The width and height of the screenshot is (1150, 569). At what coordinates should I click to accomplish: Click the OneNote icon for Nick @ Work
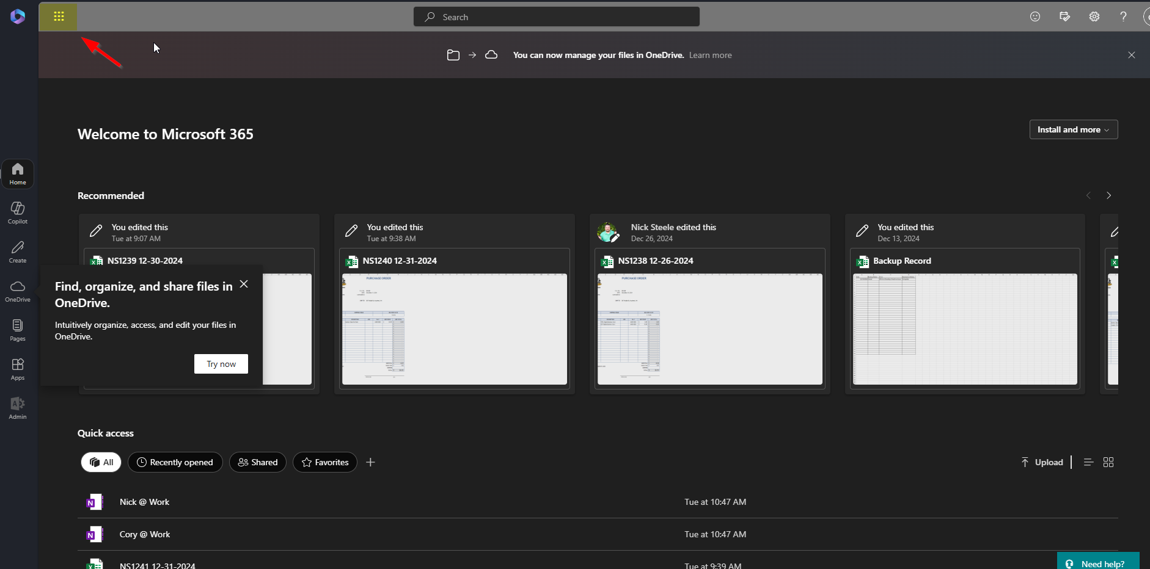tap(95, 502)
